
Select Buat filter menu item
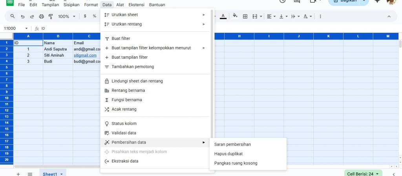121,38
